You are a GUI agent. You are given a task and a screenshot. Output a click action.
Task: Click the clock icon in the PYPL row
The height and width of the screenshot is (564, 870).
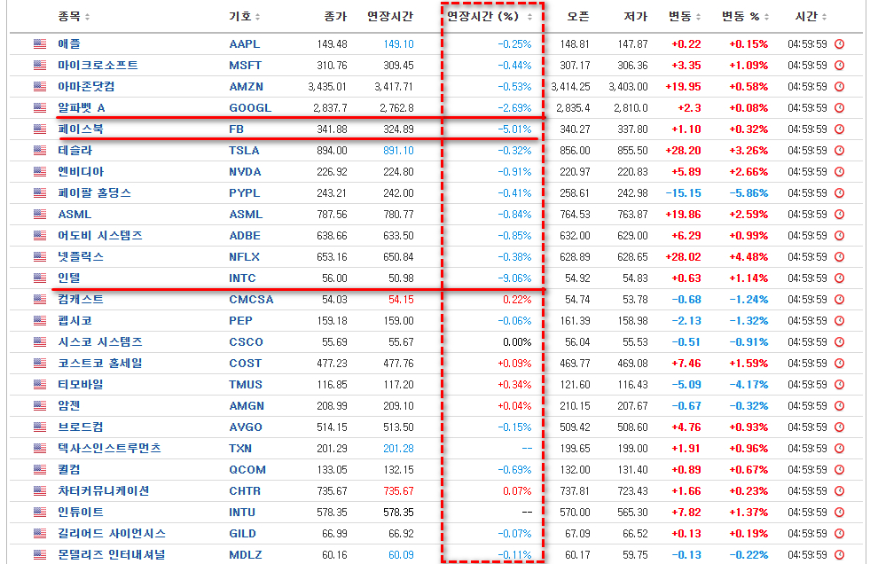click(840, 193)
